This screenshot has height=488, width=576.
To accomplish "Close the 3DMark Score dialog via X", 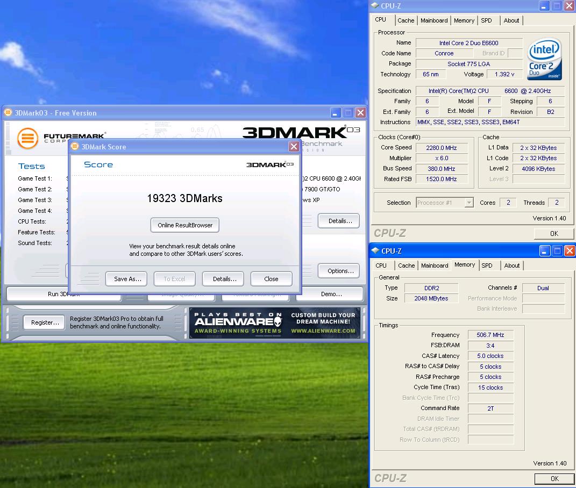I will [294, 147].
